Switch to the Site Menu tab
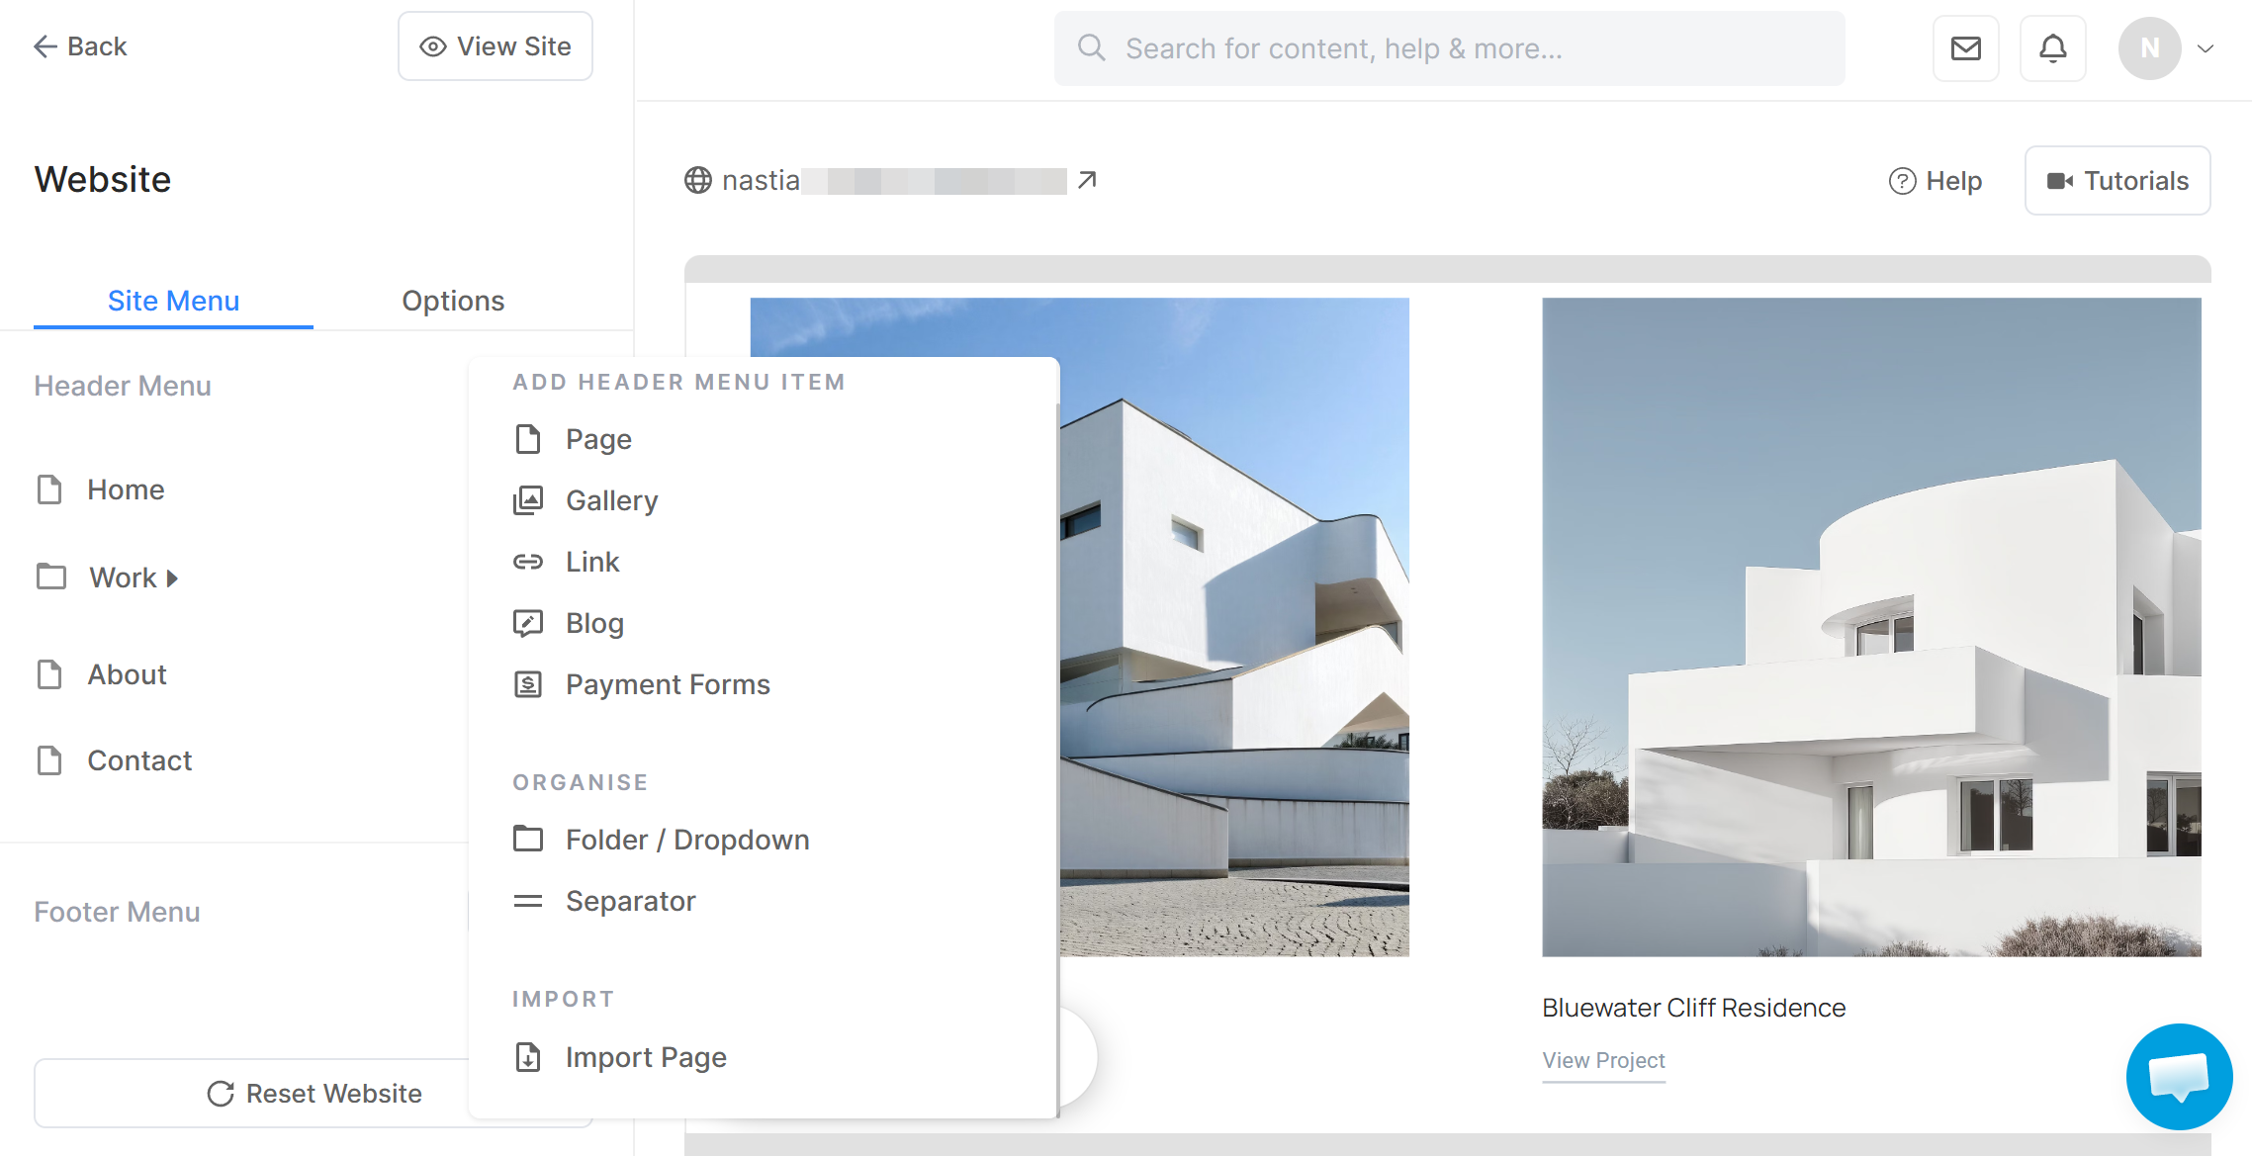The height and width of the screenshot is (1156, 2252). (x=173, y=301)
